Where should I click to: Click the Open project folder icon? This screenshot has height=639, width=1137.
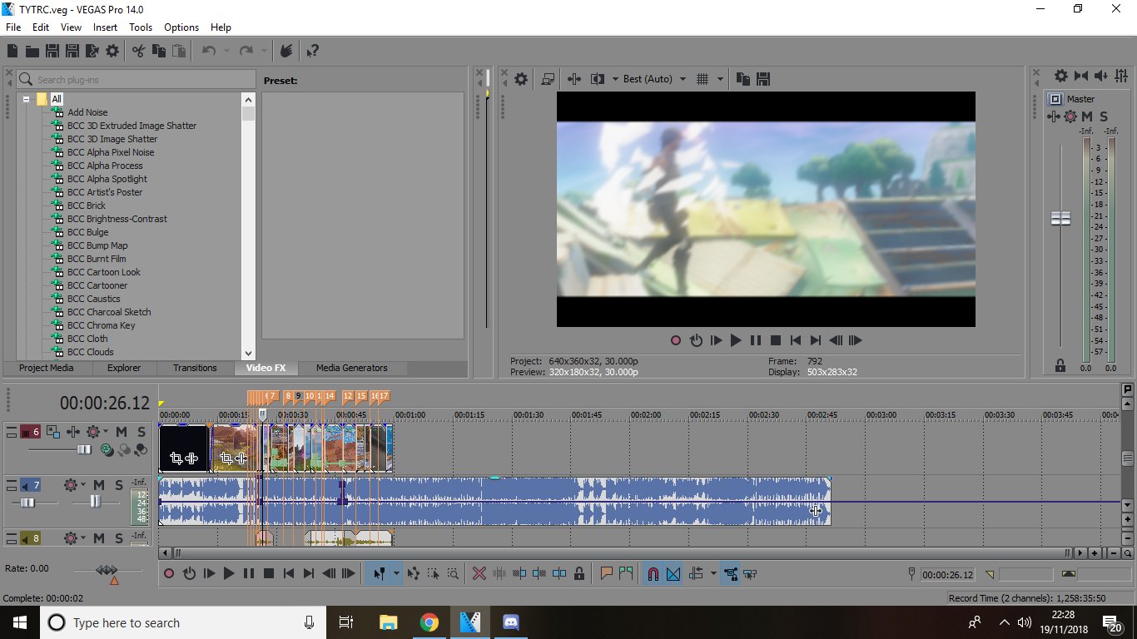[32, 52]
